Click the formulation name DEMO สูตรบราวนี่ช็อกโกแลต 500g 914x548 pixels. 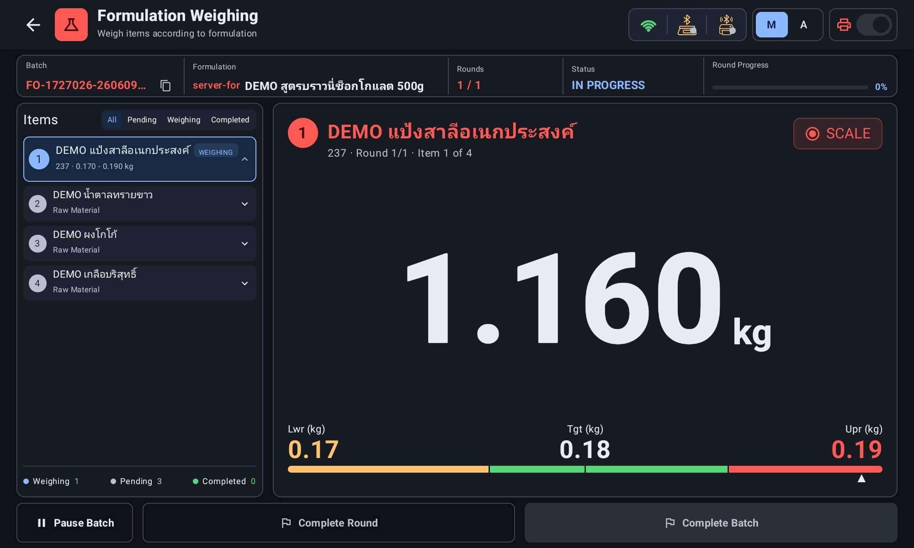pos(334,85)
